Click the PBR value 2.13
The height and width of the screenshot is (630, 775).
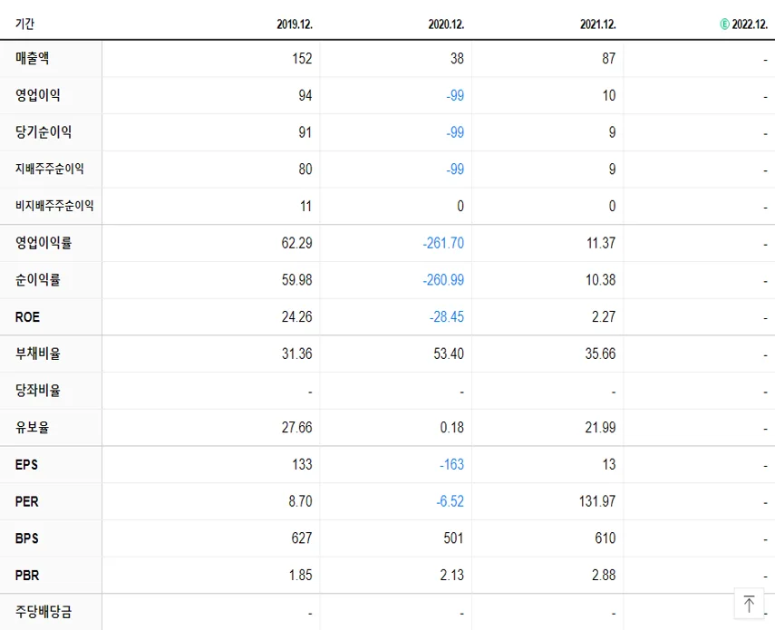452,575
